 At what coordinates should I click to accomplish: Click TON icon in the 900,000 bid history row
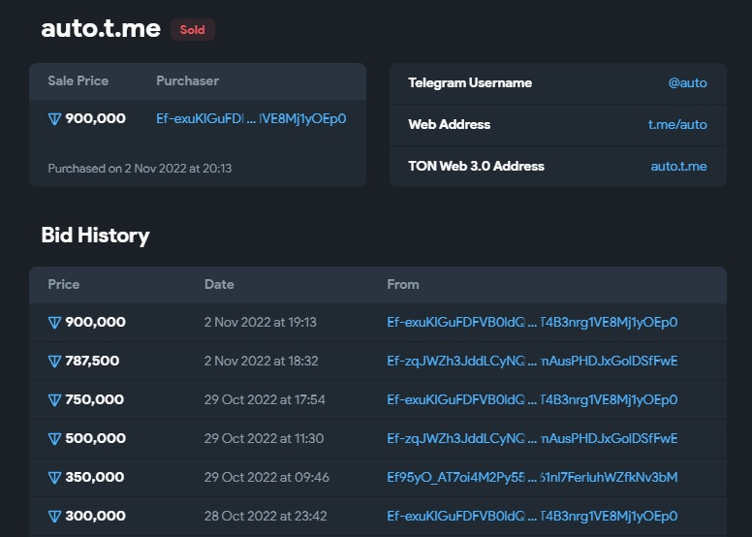54,322
